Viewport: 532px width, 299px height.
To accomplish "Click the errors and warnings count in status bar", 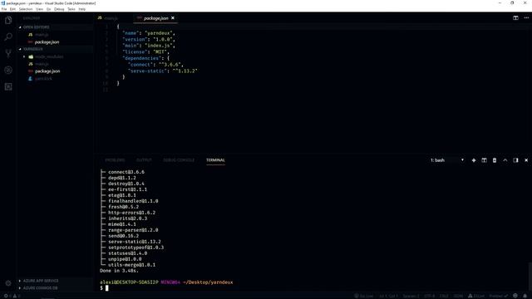I will point(12,296).
